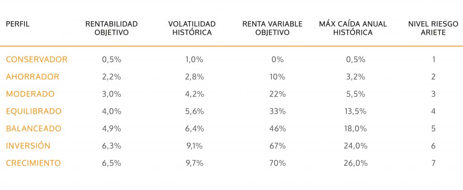This screenshot has width=463, height=190.
Task: Select the 13,5% máx caída value
Action: pos(354,111)
